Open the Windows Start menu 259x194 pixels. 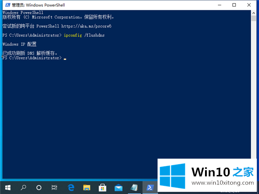7,188
